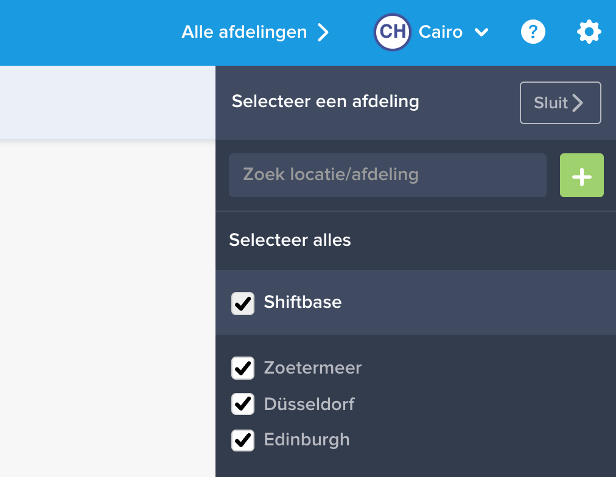Click the green plus add button

(x=581, y=175)
